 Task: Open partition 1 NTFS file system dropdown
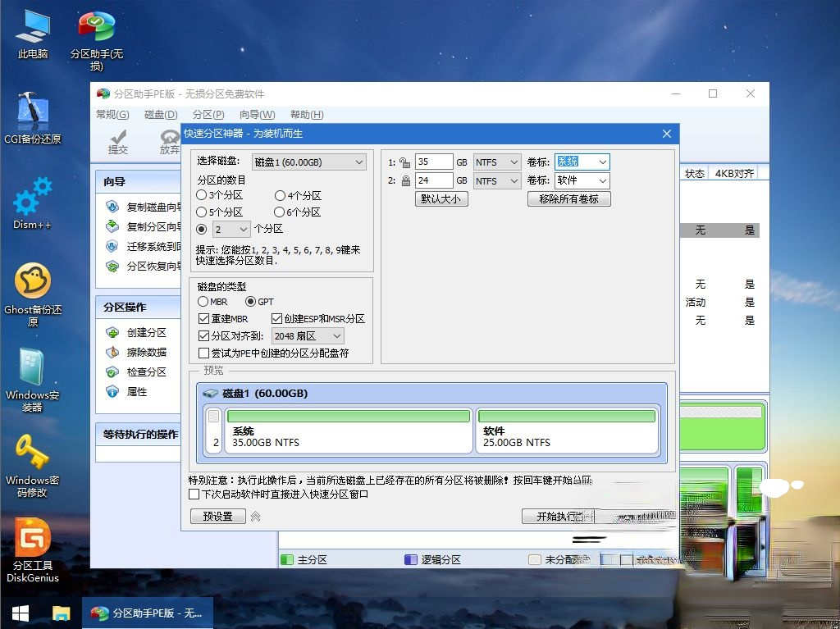[x=497, y=162]
